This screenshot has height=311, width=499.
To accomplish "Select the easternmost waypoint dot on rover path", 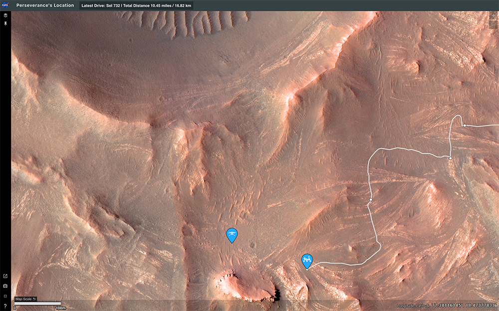I will pyautogui.click(x=465, y=126).
